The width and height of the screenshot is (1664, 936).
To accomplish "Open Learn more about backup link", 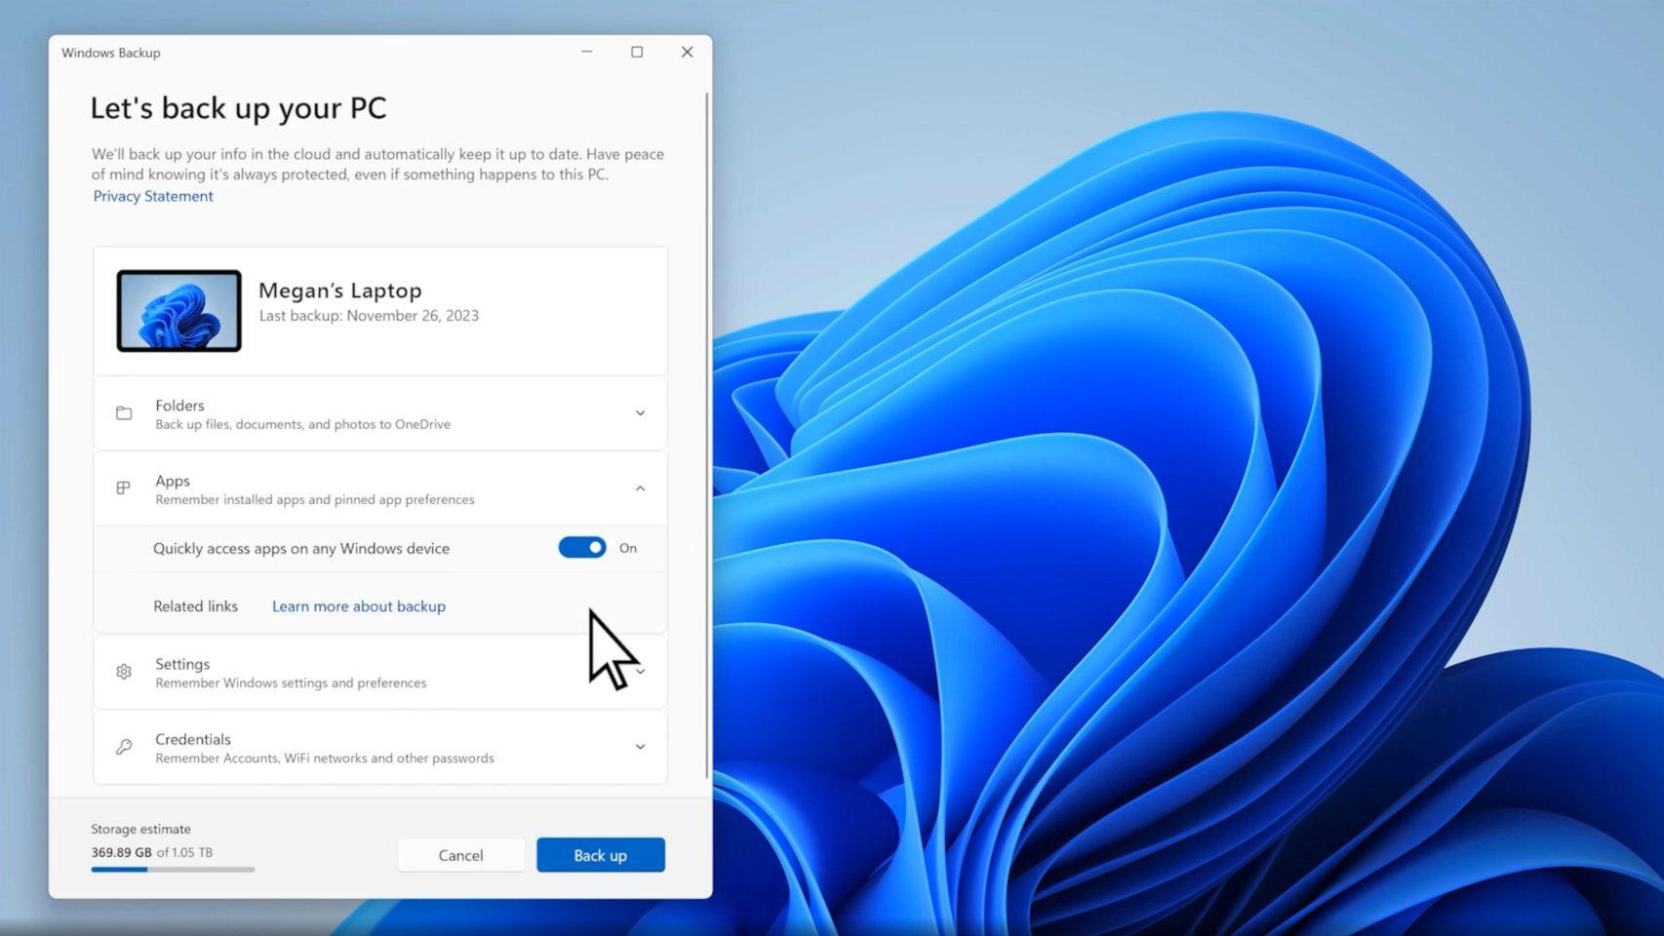I will click(359, 606).
